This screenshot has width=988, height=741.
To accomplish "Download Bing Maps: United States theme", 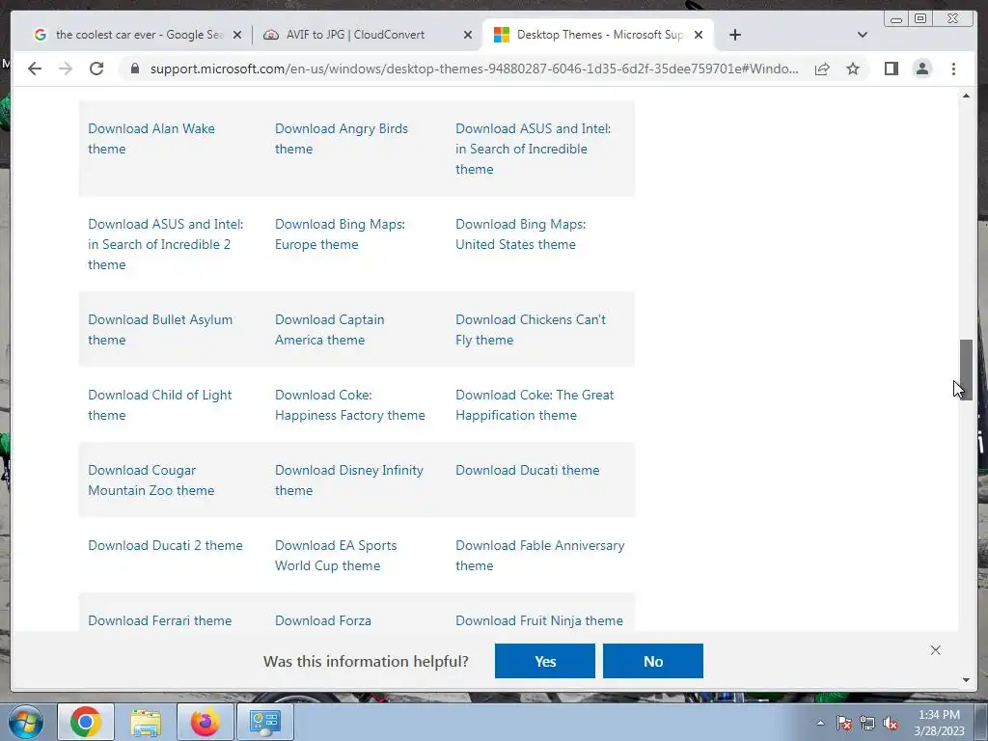I will pos(520,234).
